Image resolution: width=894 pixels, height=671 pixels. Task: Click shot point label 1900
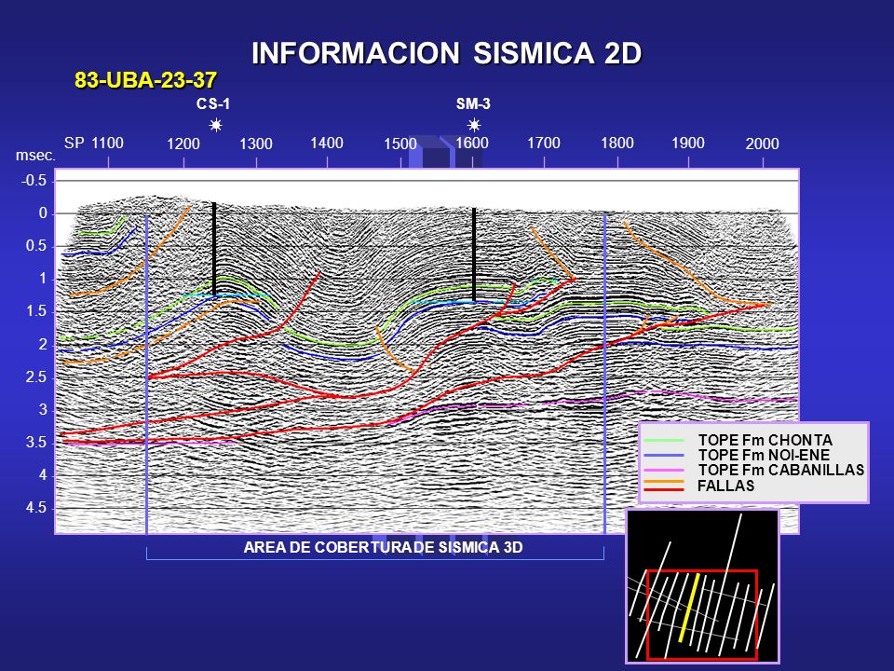point(688,144)
